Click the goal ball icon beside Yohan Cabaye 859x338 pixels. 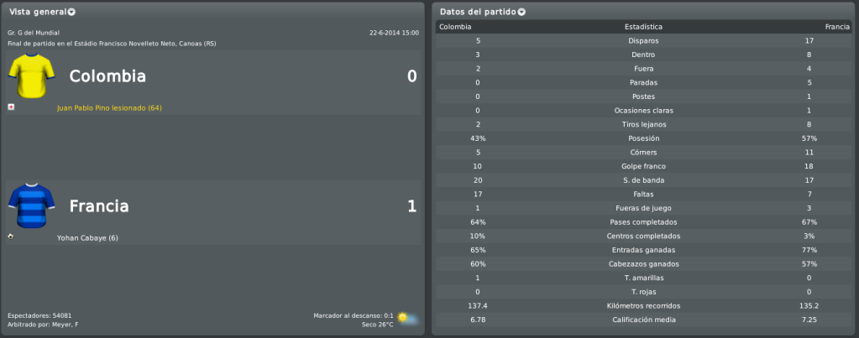(x=11, y=237)
